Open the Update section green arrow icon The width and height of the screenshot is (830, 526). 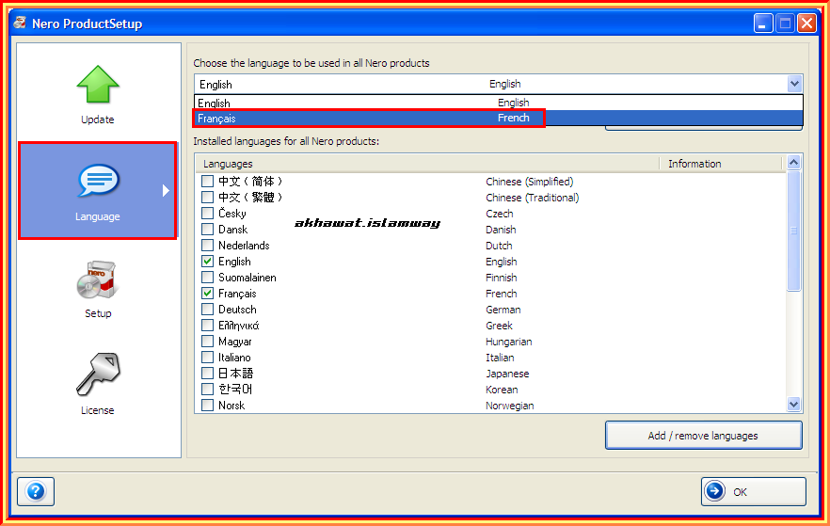coord(98,84)
